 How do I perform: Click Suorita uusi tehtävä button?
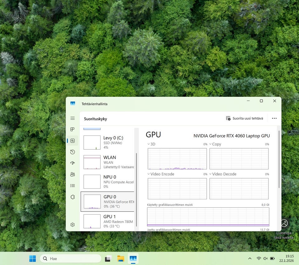(x=244, y=118)
